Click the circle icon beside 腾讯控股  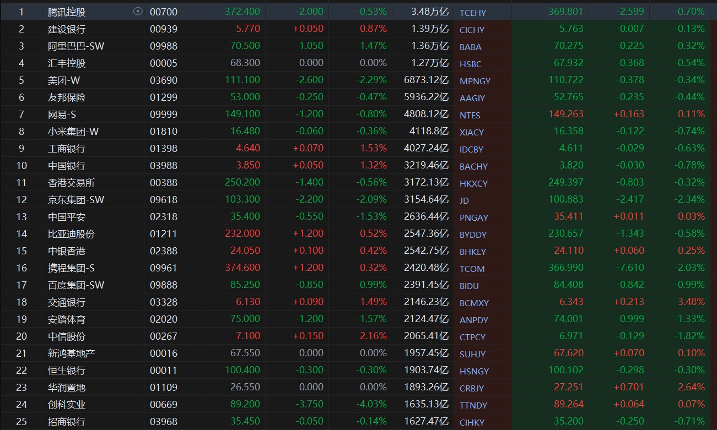[138, 12]
